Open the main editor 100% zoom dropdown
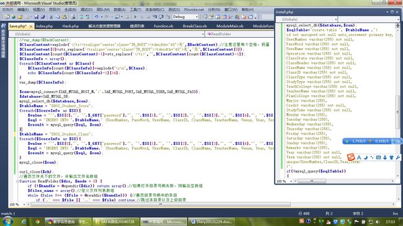Viewport: 403px width, 226px height. (x=24, y=204)
